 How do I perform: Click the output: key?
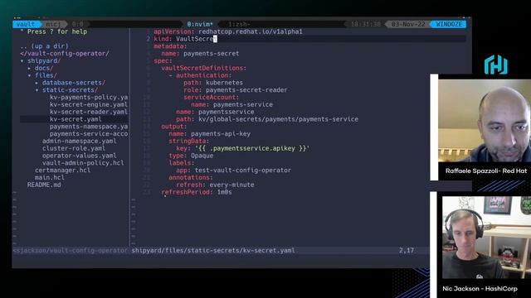tap(174, 127)
